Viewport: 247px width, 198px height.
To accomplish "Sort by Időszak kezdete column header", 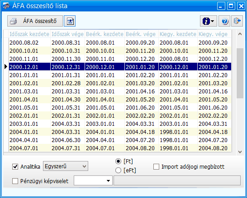I will [x=29, y=34].
